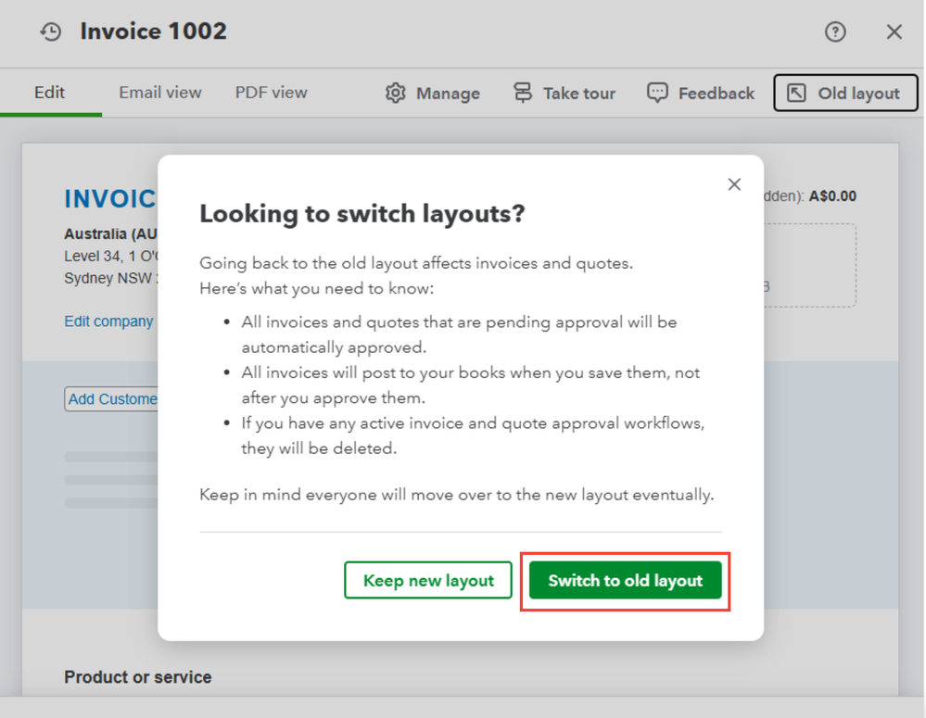Image resolution: width=926 pixels, height=718 pixels.
Task: Open the Manage gear settings
Action: (433, 94)
